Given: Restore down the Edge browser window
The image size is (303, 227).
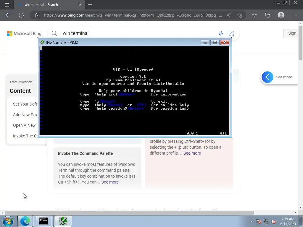Looking at the screenshot, I should [286, 3].
